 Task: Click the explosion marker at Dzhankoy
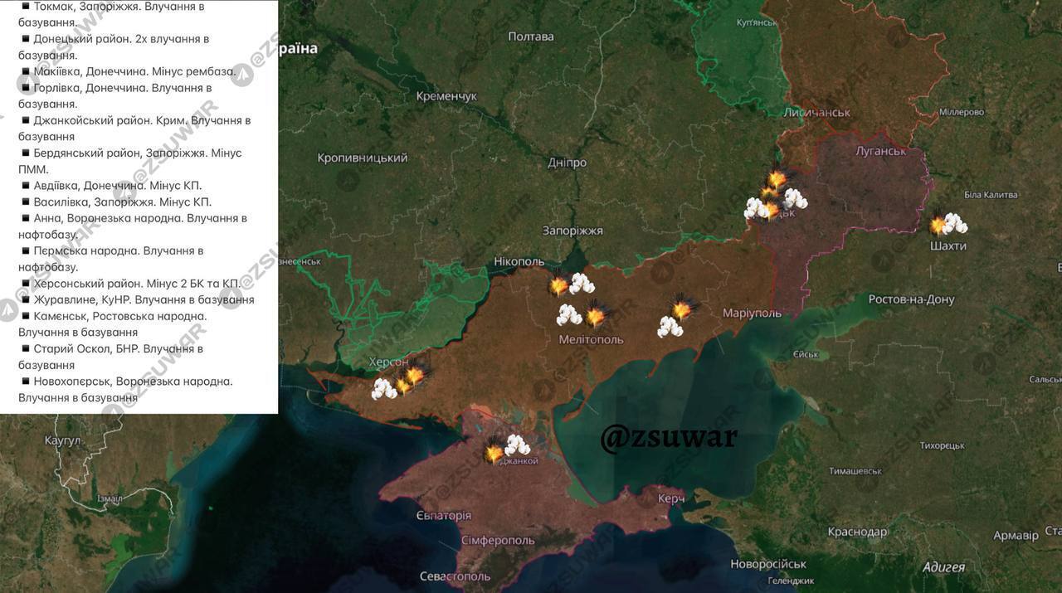coord(494,453)
